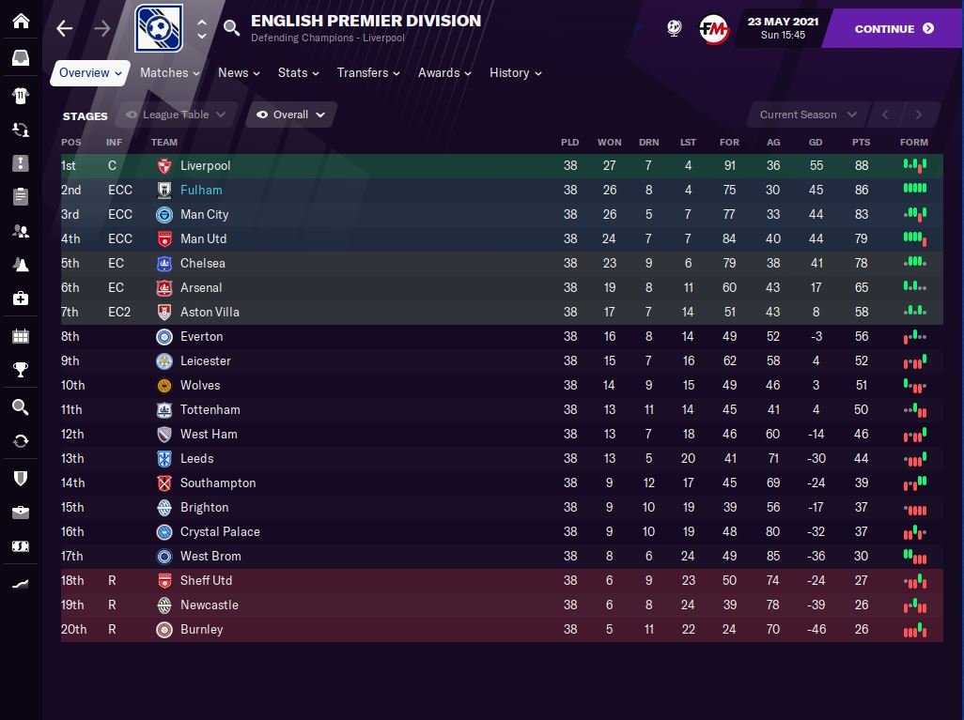This screenshot has height=720, width=964.
Task: Open the magnifying glass search beside the title
Action: 232,29
